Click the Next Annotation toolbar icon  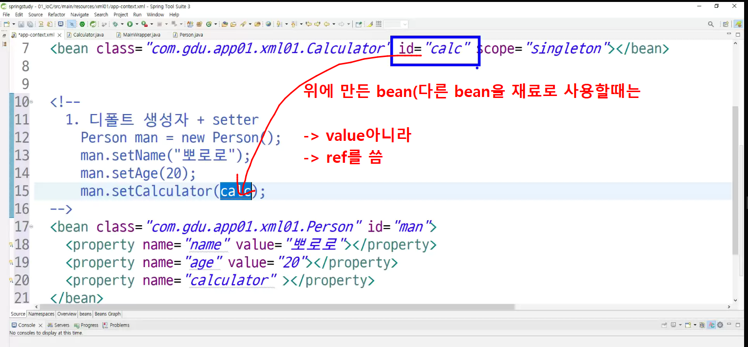coord(279,24)
